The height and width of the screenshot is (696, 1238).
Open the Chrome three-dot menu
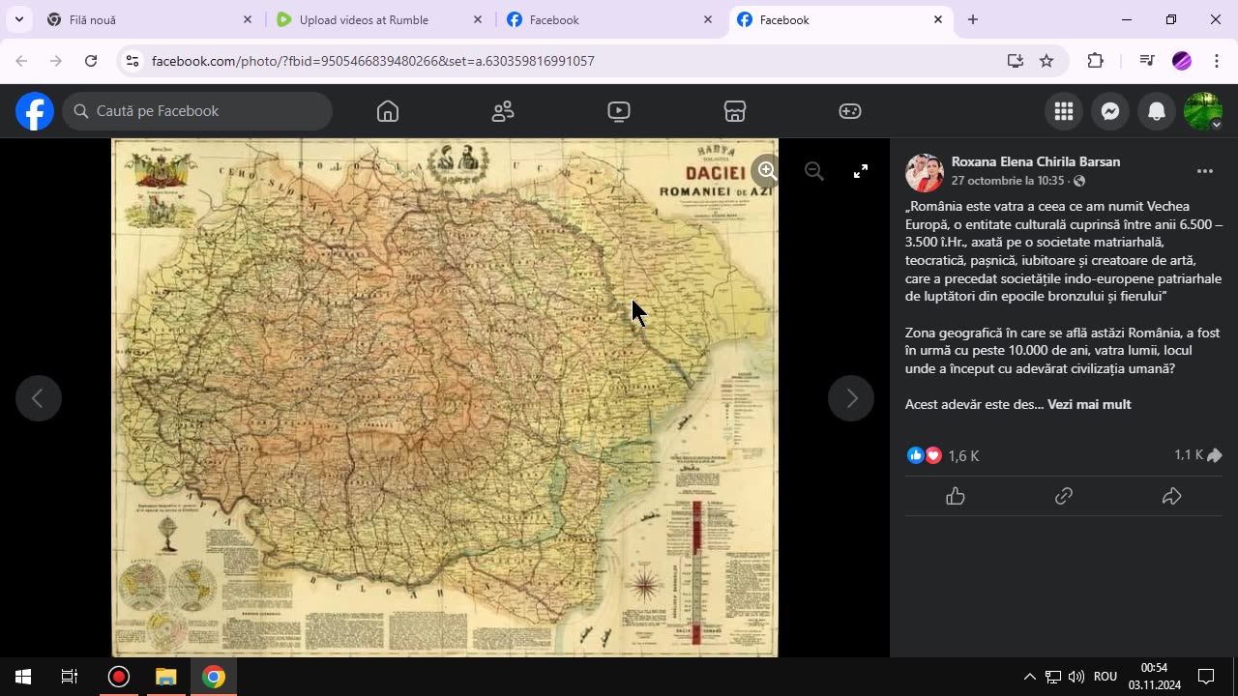click(x=1216, y=61)
